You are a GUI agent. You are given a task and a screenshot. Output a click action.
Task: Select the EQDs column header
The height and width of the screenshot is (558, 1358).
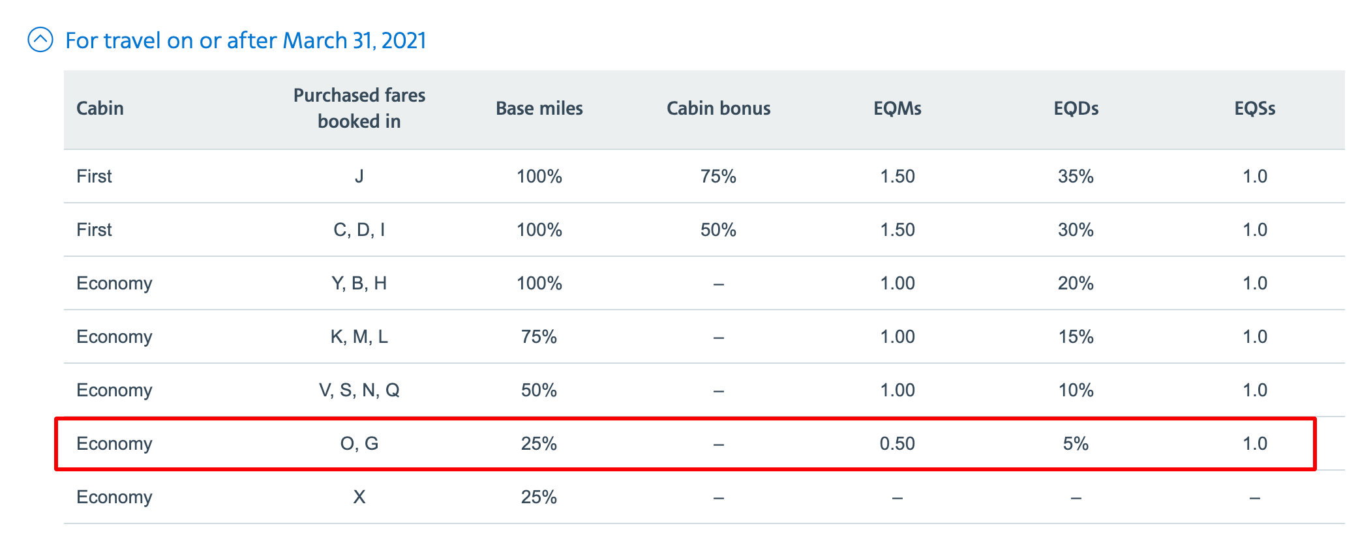coord(1076,108)
